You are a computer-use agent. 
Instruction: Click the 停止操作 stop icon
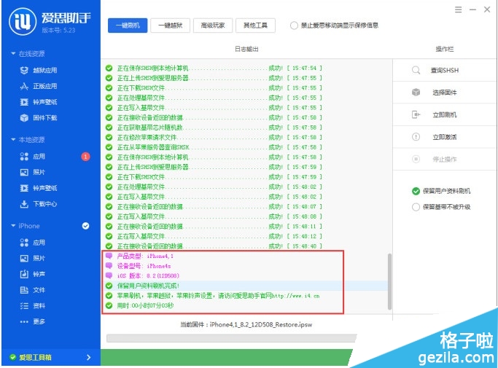(416, 159)
